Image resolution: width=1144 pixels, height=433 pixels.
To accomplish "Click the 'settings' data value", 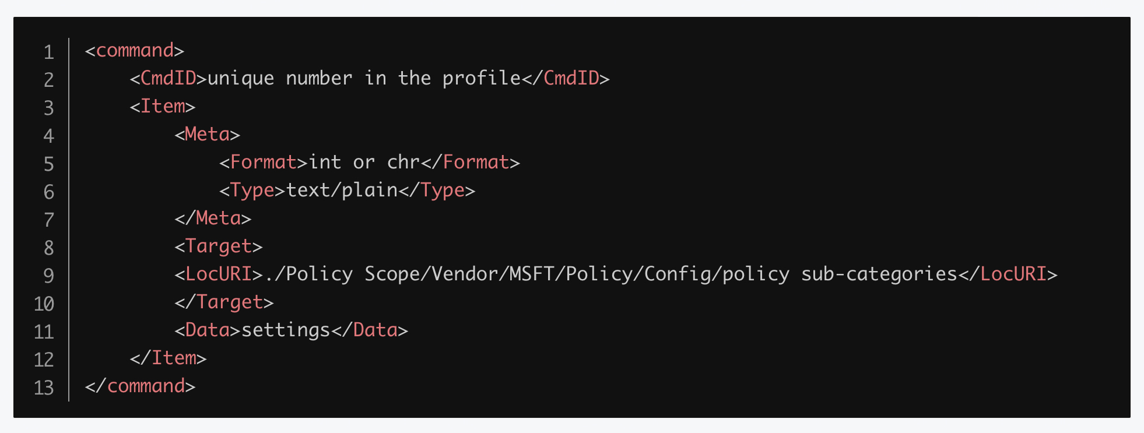I will click(x=286, y=330).
